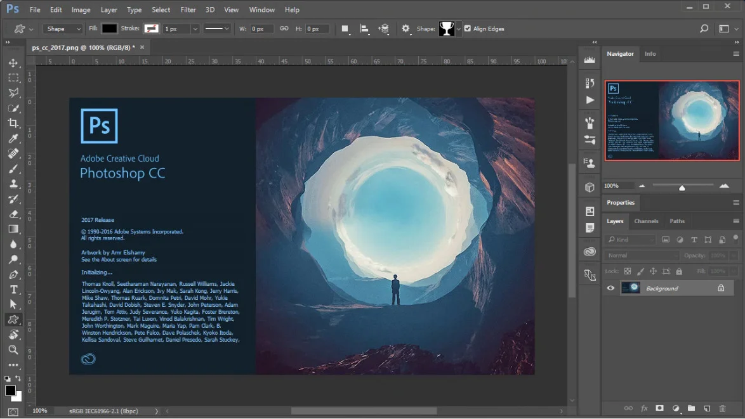The image size is (745, 419).
Task: Switch to the Channels tab
Action: pos(646,221)
